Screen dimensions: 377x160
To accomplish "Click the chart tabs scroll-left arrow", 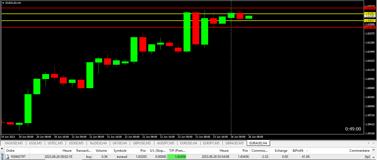I will pyautogui.click(x=369, y=143).
